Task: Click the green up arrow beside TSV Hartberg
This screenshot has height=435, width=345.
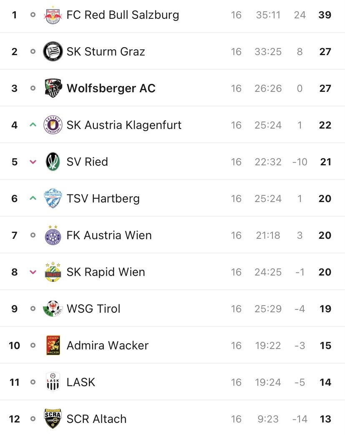Action: click(x=33, y=198)
